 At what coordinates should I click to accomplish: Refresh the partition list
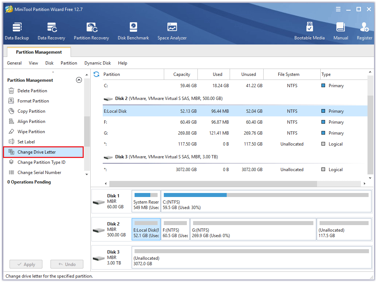click(95, 74)
